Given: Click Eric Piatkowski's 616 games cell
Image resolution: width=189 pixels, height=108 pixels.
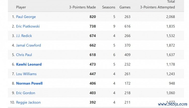Looking at the screenshot, I should tap(127, 26).
